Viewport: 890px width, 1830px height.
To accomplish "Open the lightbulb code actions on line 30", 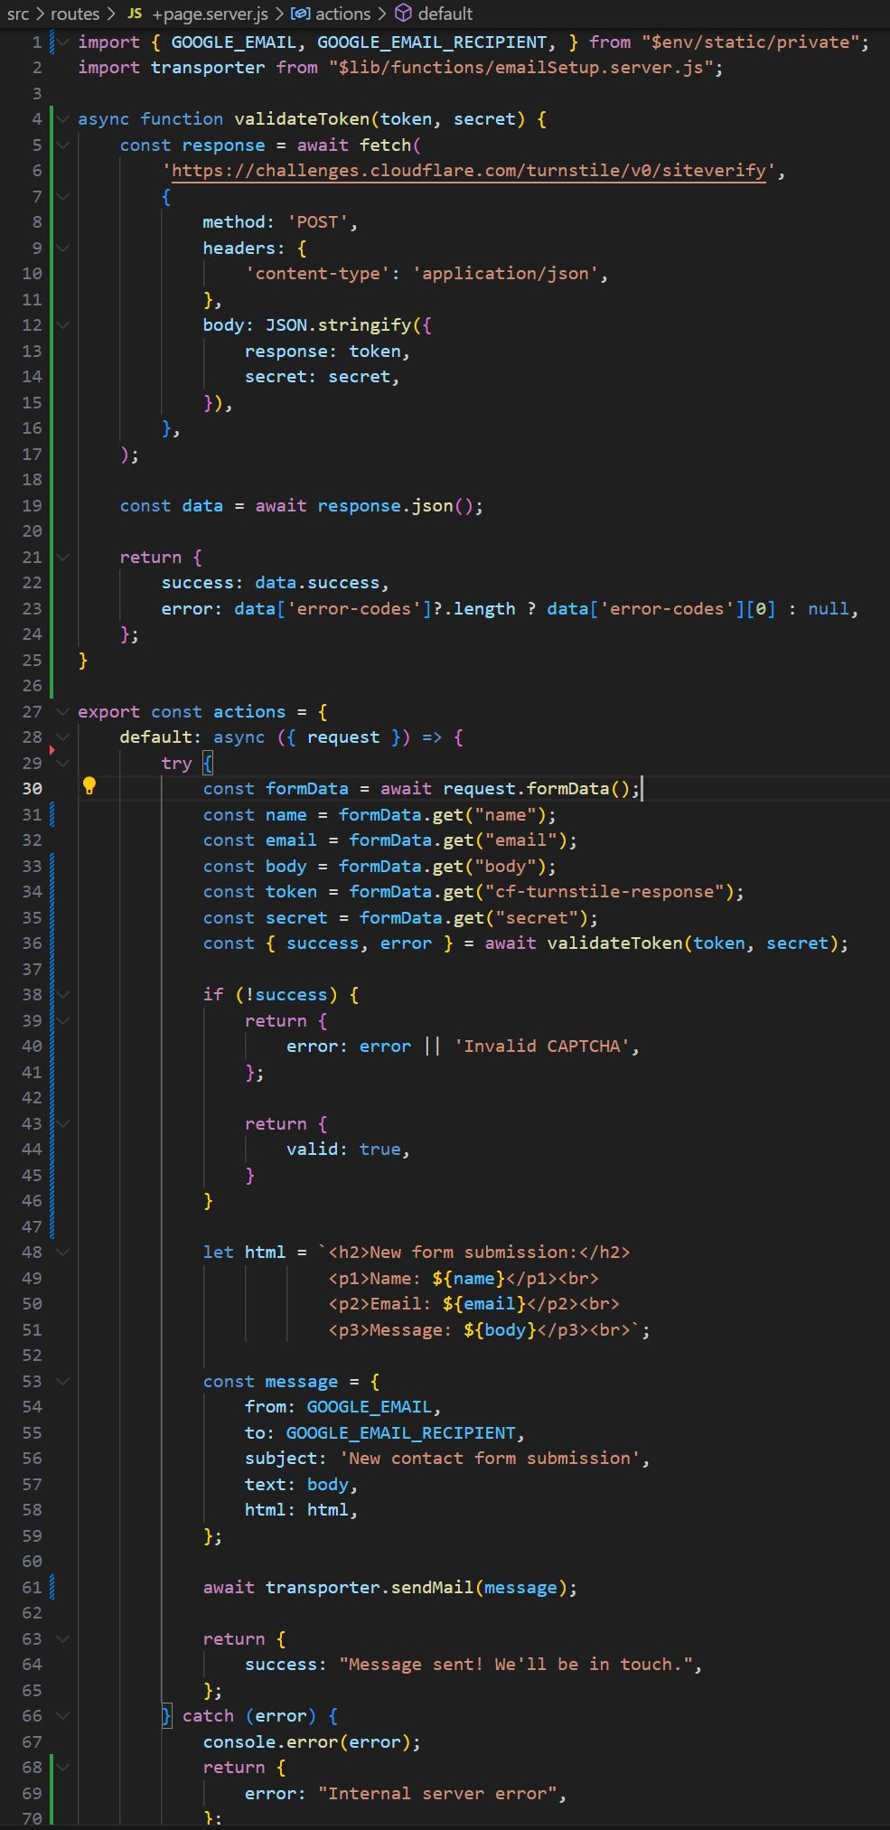I will 89,786.
